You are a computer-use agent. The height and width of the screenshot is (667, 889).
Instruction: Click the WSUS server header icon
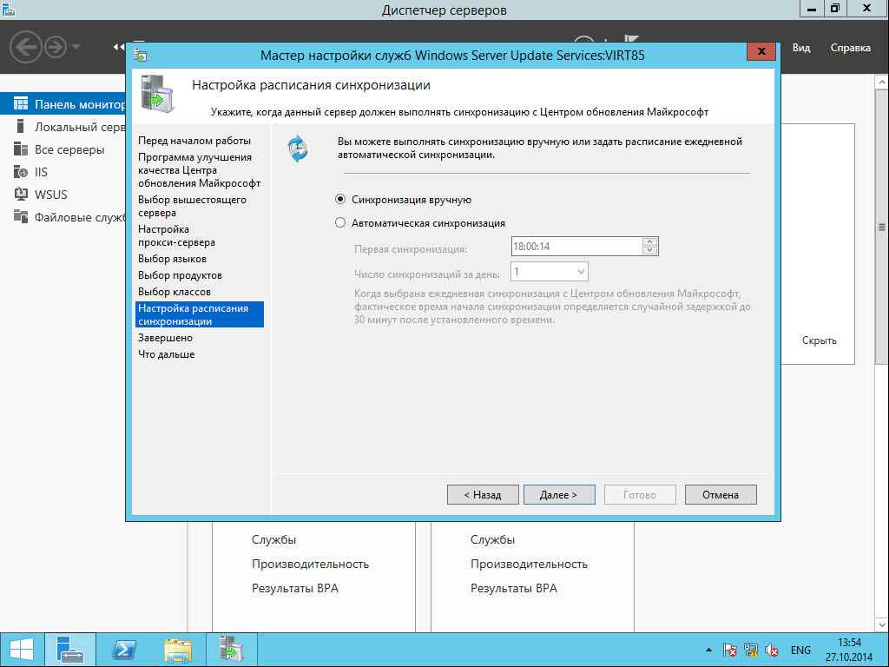pyautogui.click(x=158, y=93)
